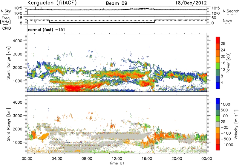The height and width of the screenshot is (165, 239).
Task: Click 'Slant Range [km]' label of power panel
Action: coord(8,63)
